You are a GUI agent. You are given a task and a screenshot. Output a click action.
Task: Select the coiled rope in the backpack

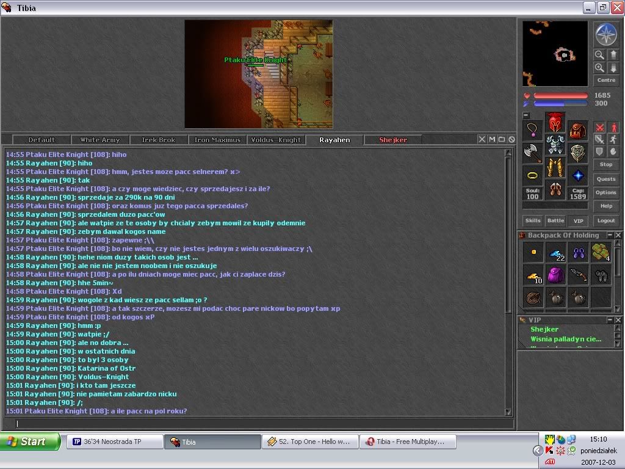[533, 298]
